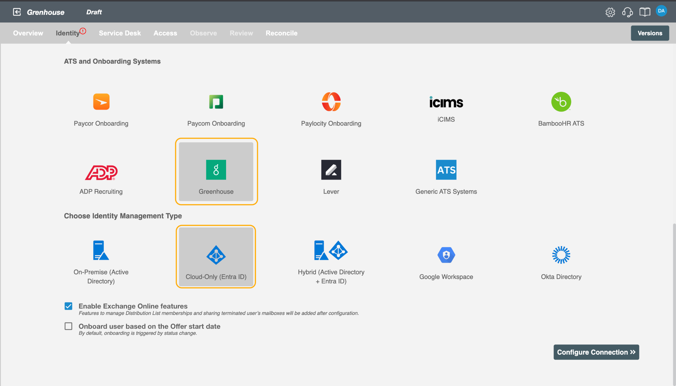The image size is (676, 386).
Task: Choose the Google Workspace icon
Action: coord(446,255)
